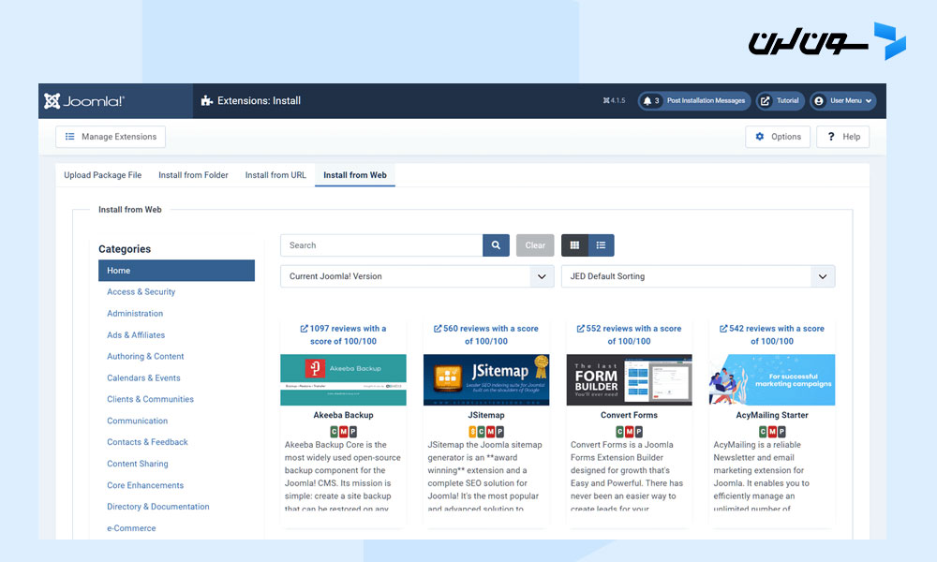
Task: Open Directory & Documentation category
Action: [x=157, y=507]
